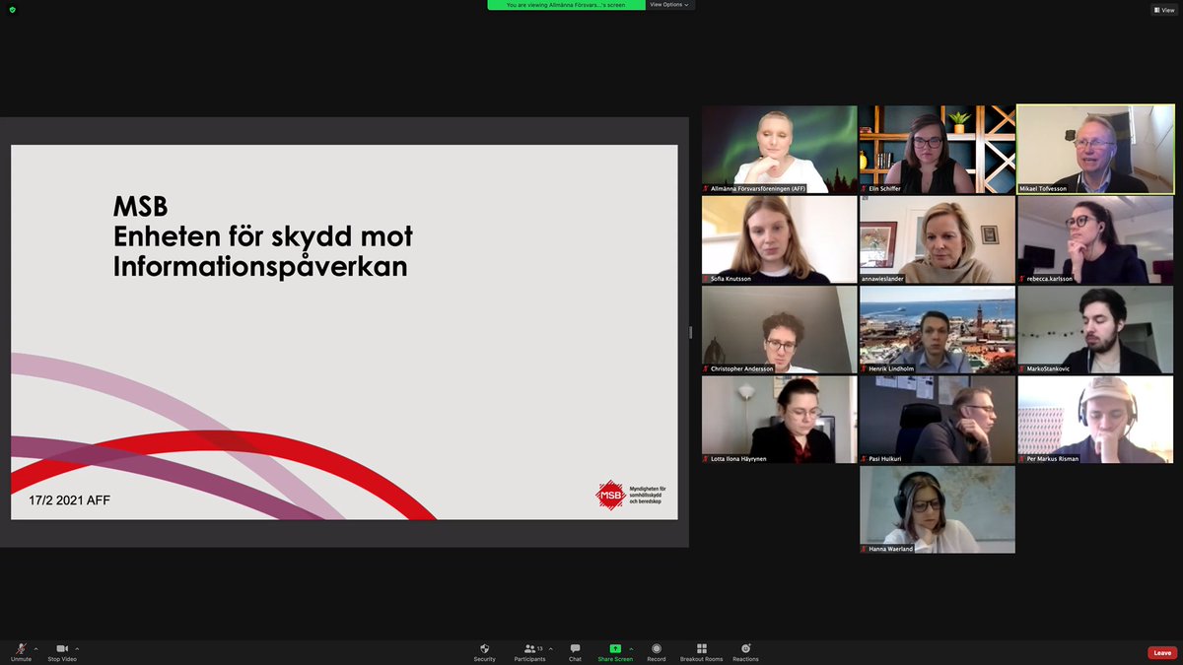Screen dimensions: 1183x665
Task: Open the Security shield icon
Action: [x=484, y=648]
